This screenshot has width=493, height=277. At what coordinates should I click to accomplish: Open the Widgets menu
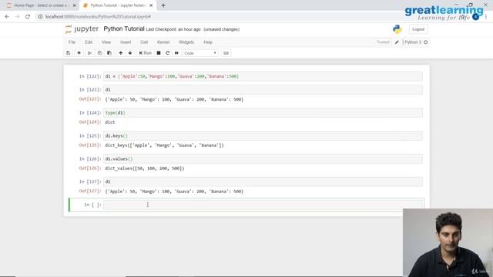tap(186, 42)
